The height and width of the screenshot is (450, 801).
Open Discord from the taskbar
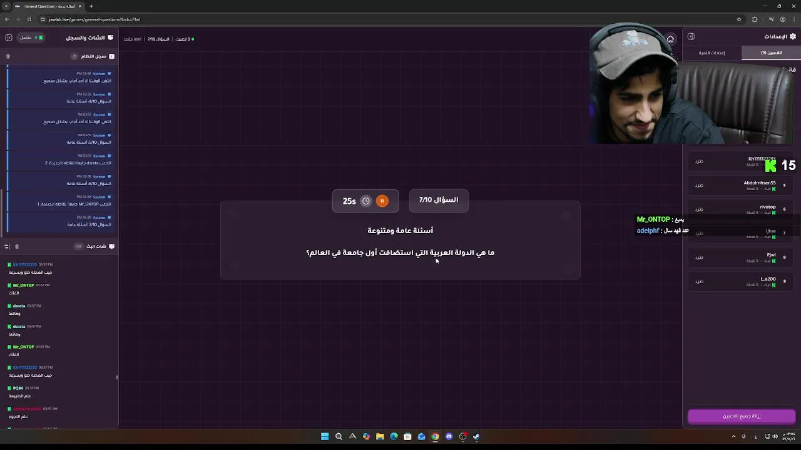pos(449,436)
